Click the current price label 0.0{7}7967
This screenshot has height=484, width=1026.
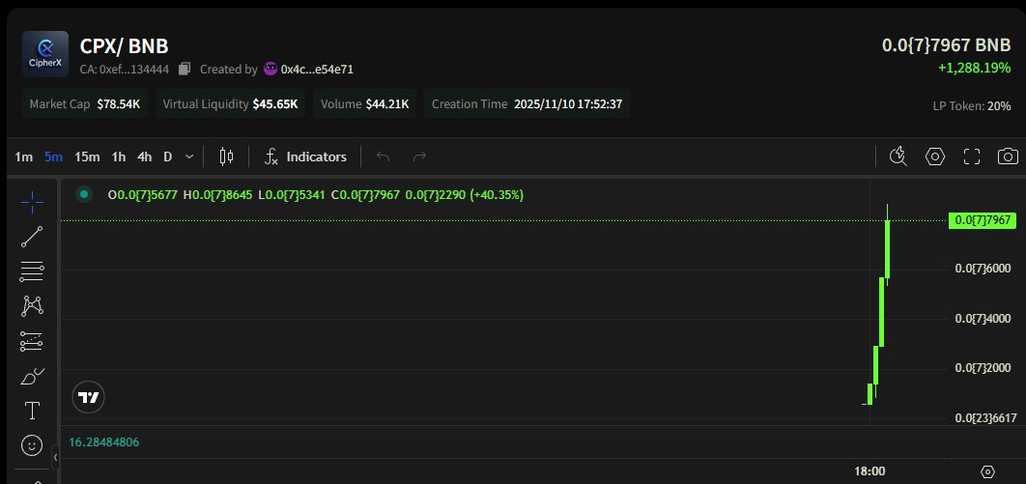[983, 220]
